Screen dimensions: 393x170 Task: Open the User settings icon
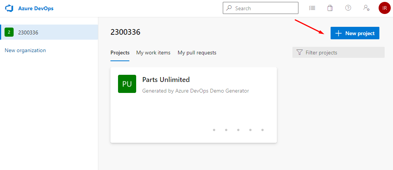point(366,8)
